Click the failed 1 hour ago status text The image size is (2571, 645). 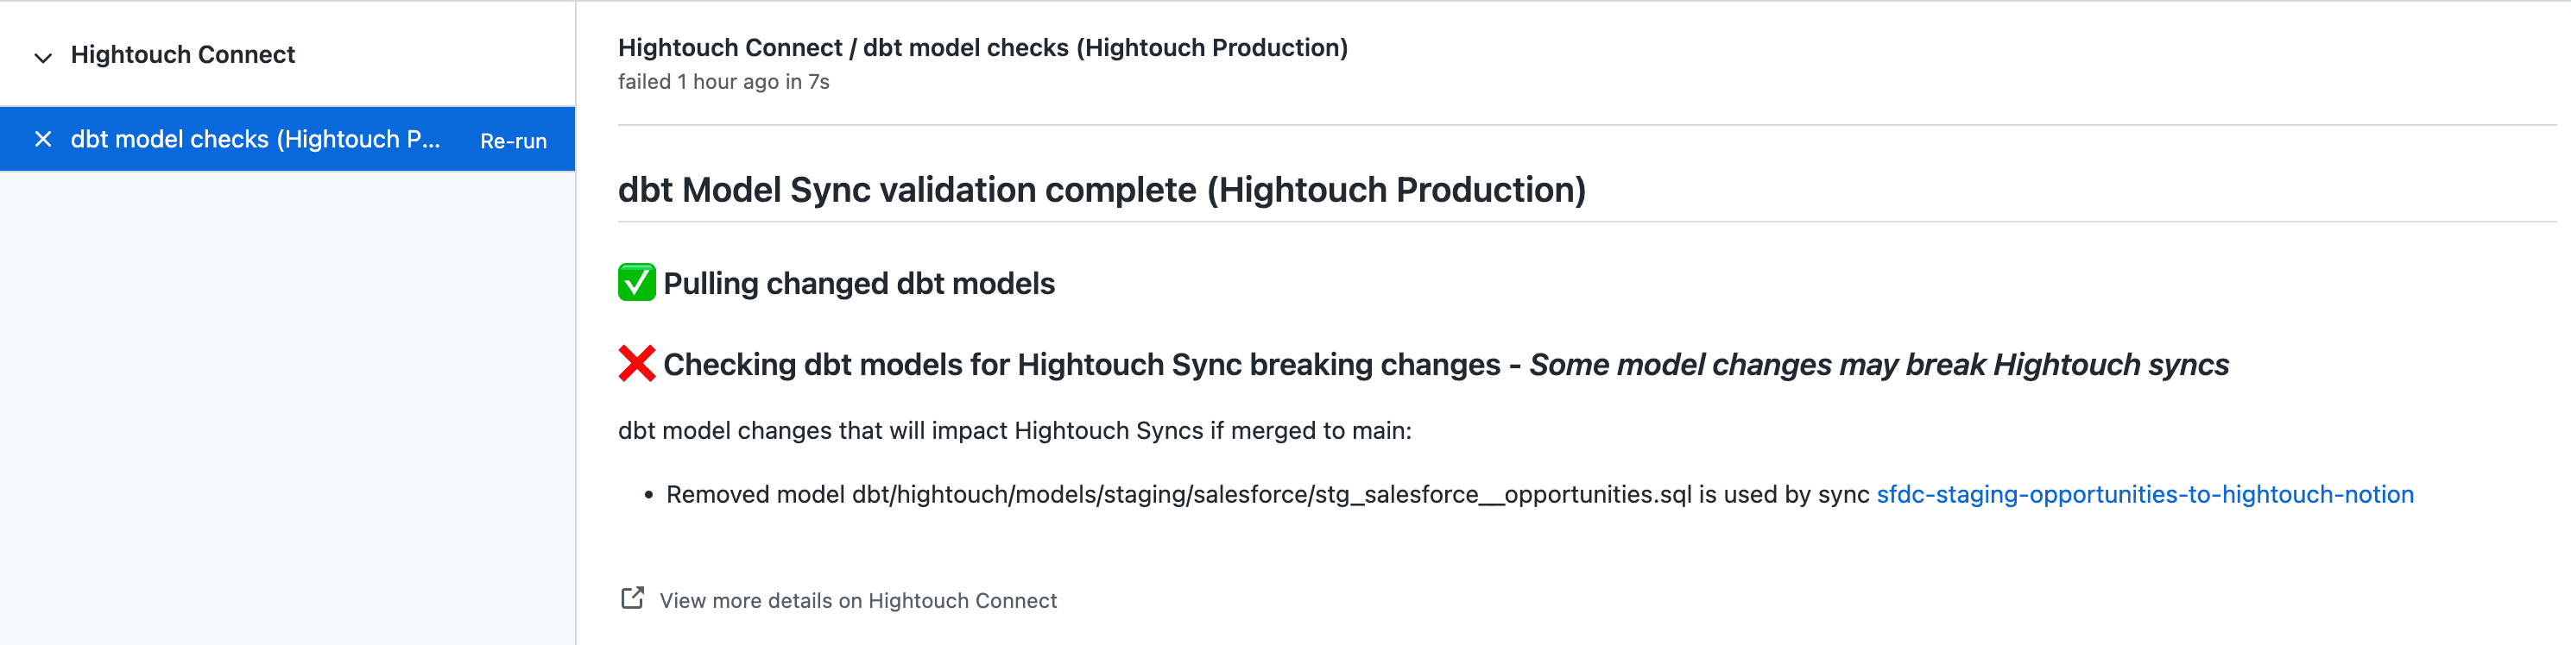723,82
